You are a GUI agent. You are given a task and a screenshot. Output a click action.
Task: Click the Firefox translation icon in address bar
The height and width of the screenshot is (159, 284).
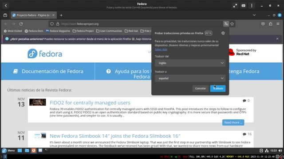(x=226, y=24)
